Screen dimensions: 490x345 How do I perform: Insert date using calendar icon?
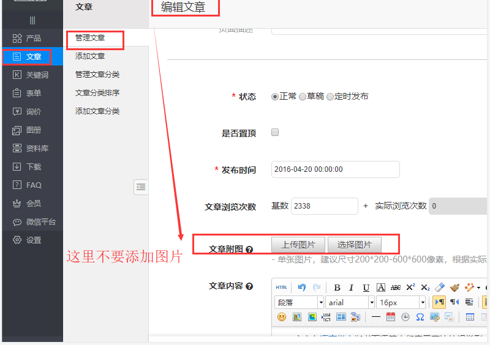391,317
